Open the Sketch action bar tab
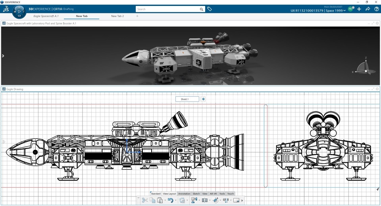The width and height of the screenshot is (381, 206). click(196, 194)
